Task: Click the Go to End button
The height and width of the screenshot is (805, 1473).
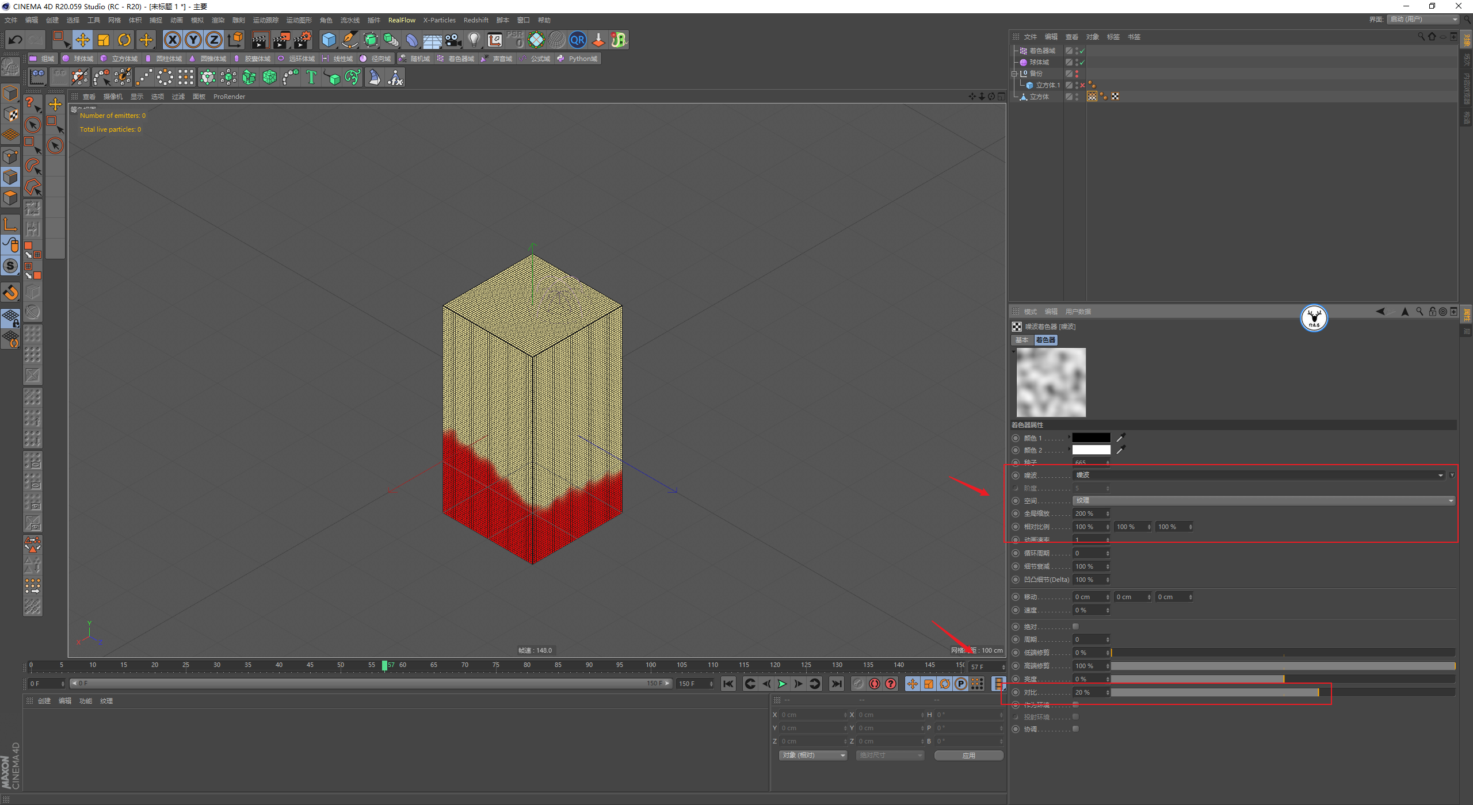Action: coord(836,684)
